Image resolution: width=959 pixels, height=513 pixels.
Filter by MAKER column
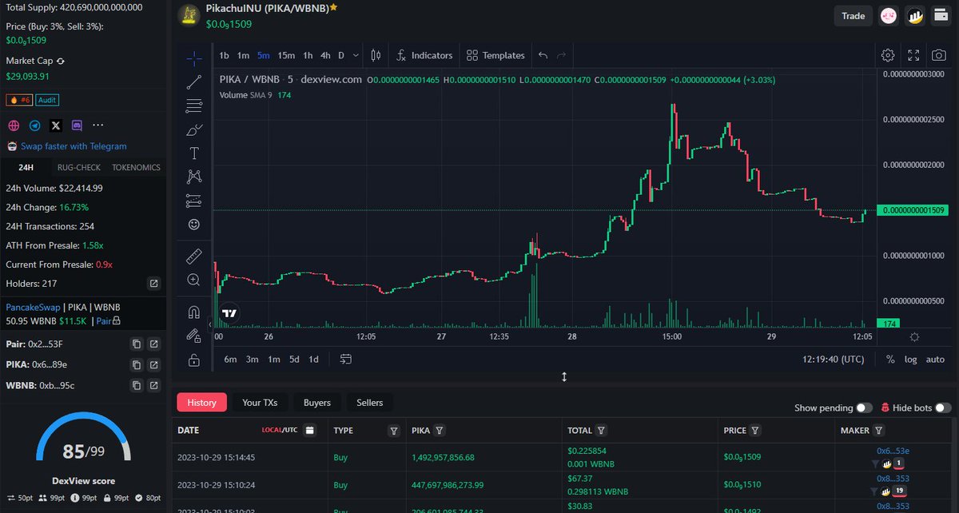(x=878, y=431)
